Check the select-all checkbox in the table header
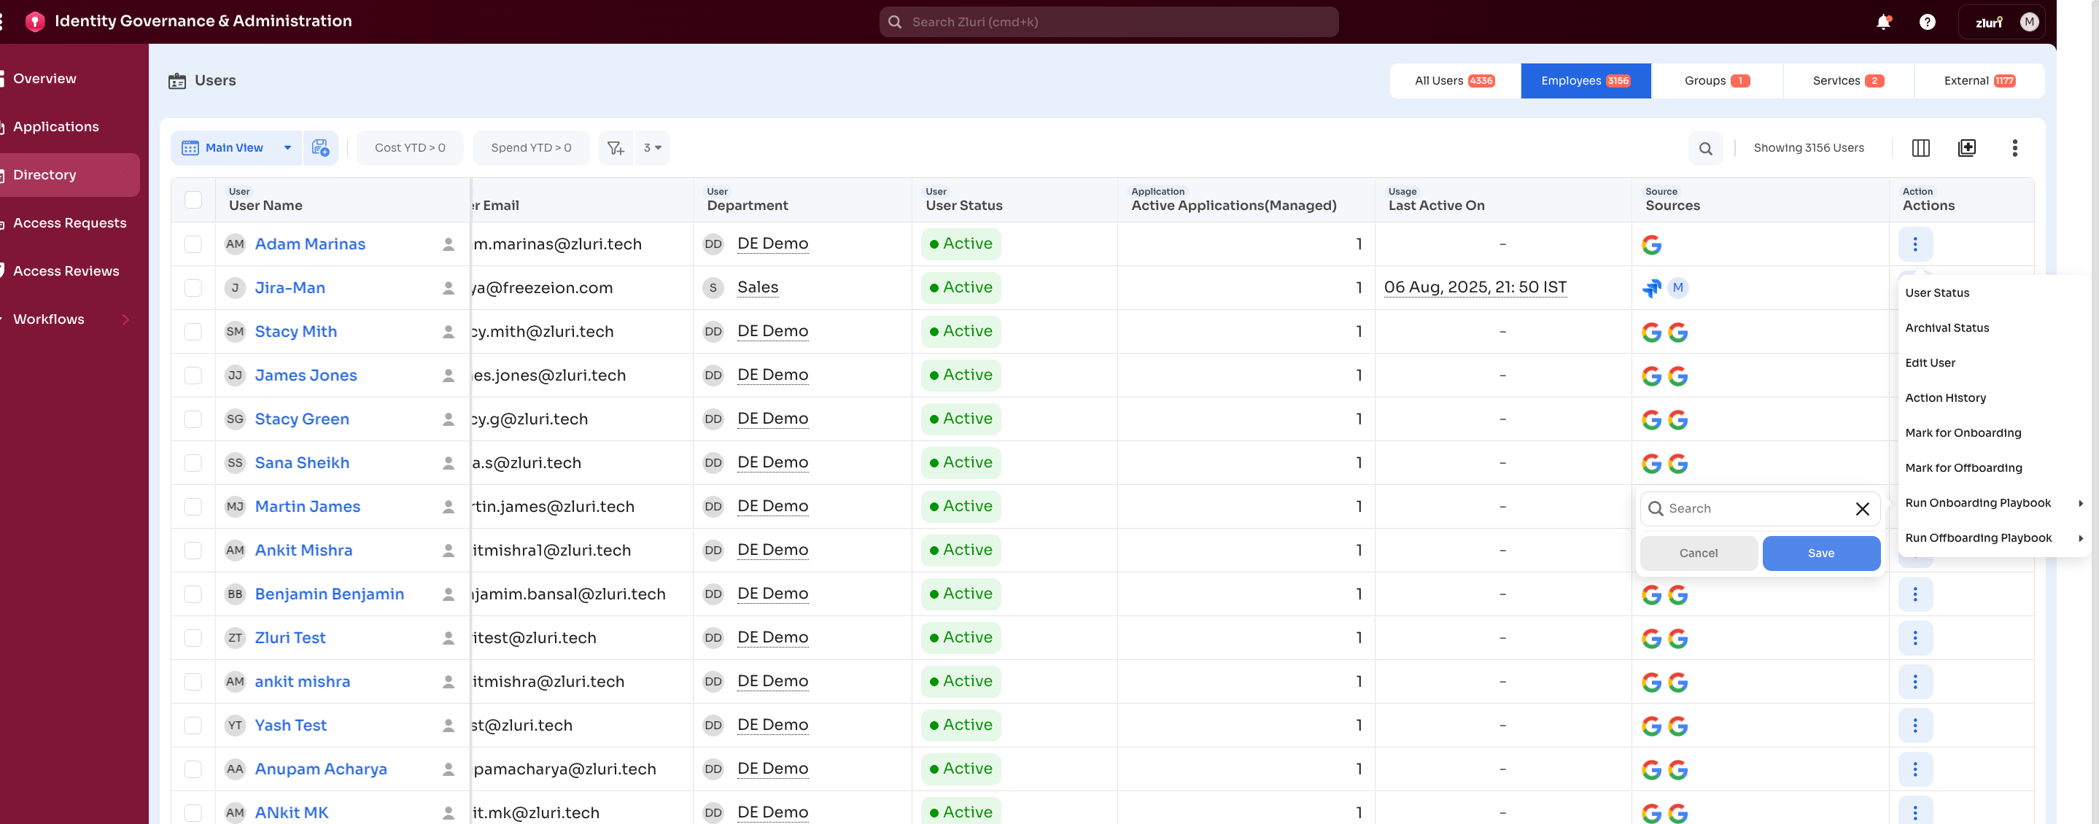The image size is (2099, 824). 193,199
